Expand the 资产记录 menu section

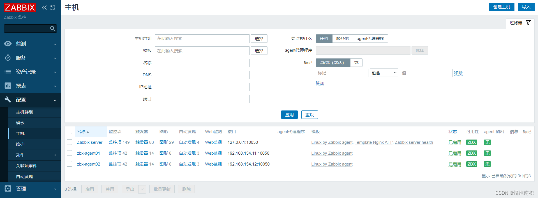tap(55, 72)
